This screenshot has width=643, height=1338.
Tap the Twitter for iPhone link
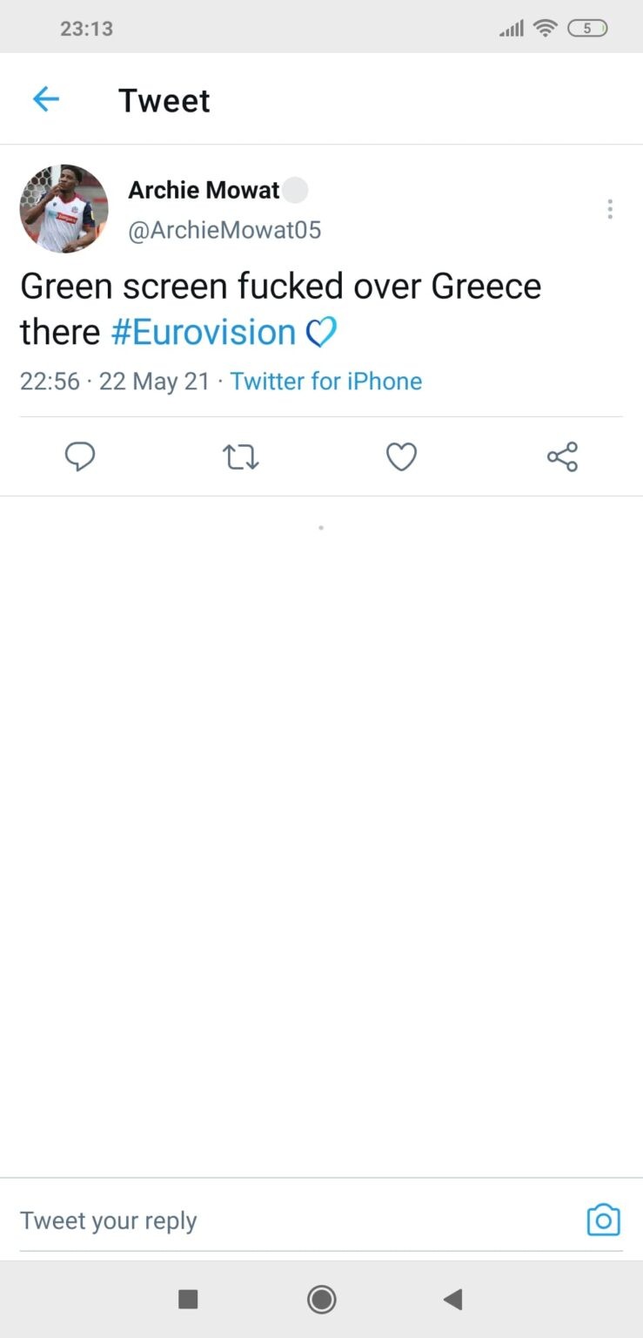point(326,381)
